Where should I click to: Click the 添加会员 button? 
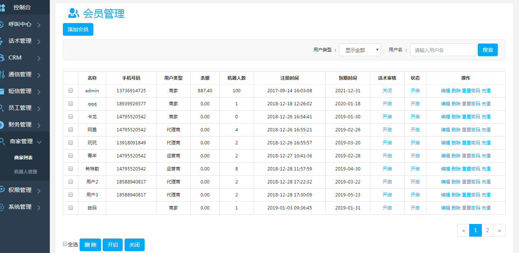pyautogui.click(x=78, y=29)
